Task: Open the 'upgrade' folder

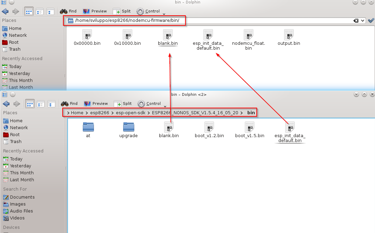Action: [128, 127]
